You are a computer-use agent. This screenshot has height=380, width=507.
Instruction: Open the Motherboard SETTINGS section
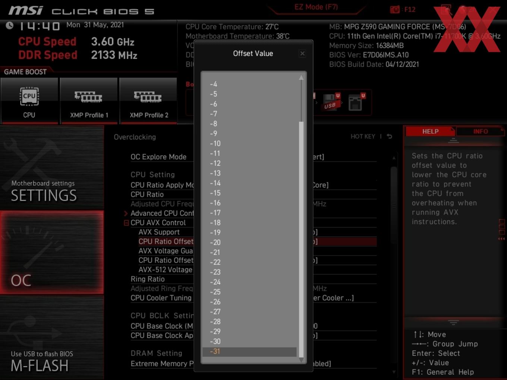(x=52, y=168)
